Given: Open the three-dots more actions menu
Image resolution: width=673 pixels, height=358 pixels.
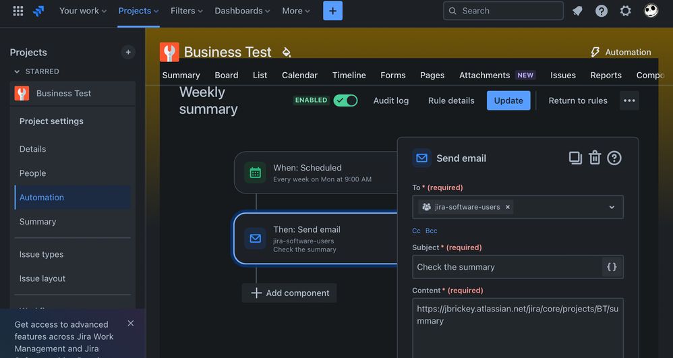Looking at the screenshot, I should click(x=629, y=100).
